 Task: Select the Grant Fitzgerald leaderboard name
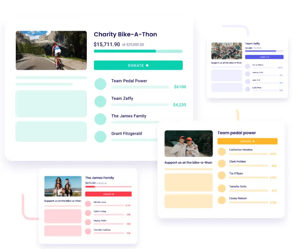[127, 133]
